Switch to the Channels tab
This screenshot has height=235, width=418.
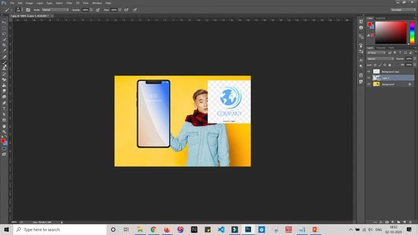pyautogui.click(x=381, y=48)
